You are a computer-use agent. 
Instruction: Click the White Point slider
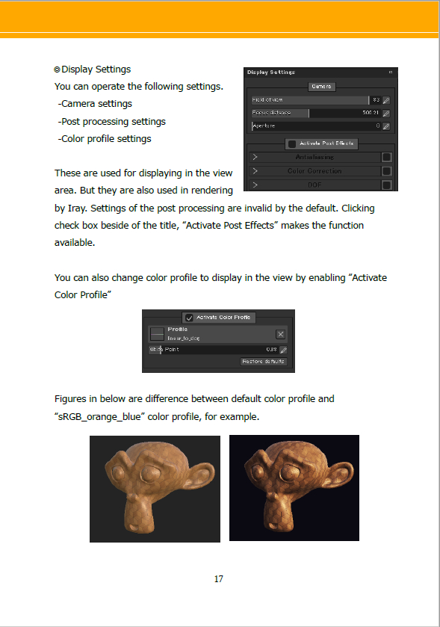tap(213, 350)
